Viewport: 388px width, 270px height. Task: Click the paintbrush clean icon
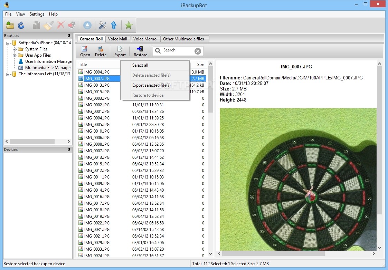click(x=49, y=25)
